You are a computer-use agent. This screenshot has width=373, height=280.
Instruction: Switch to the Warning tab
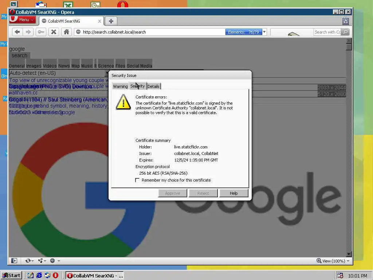pos(120,86)
